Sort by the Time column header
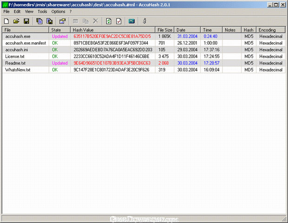Viewport: 288px width, 223px height. pos(211,30)
